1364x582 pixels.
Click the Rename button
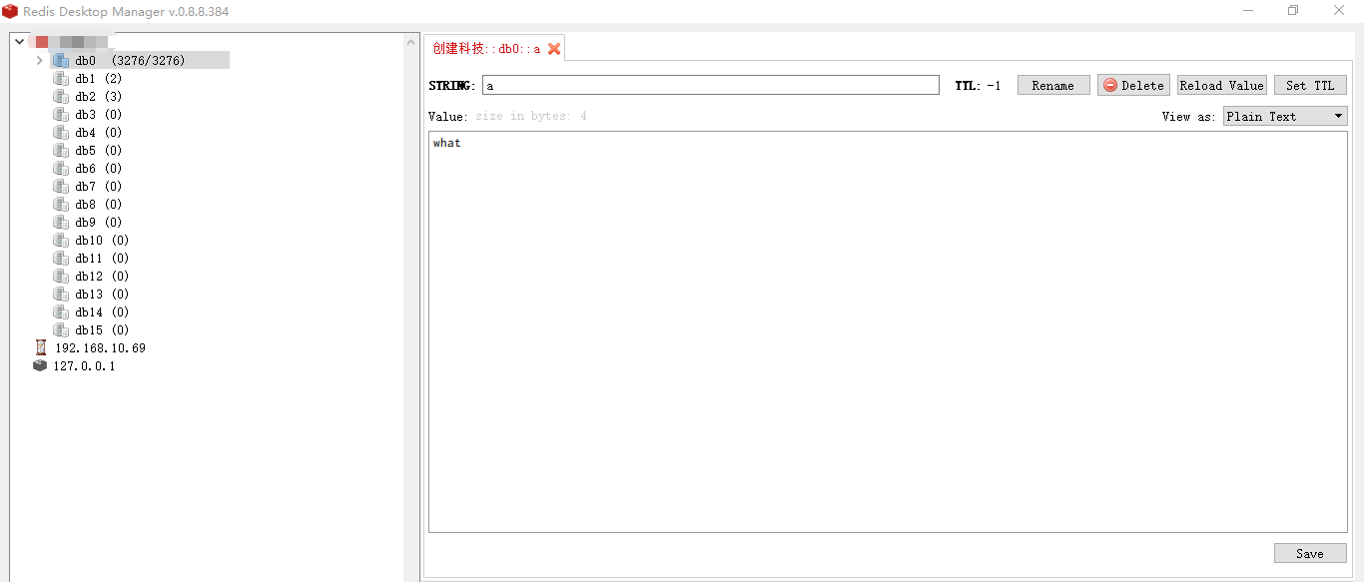tap(1052, 85)
